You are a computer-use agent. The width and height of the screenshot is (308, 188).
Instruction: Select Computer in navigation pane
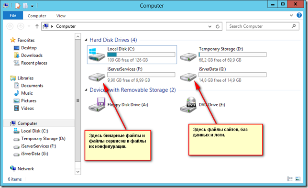tap(27, 123)
